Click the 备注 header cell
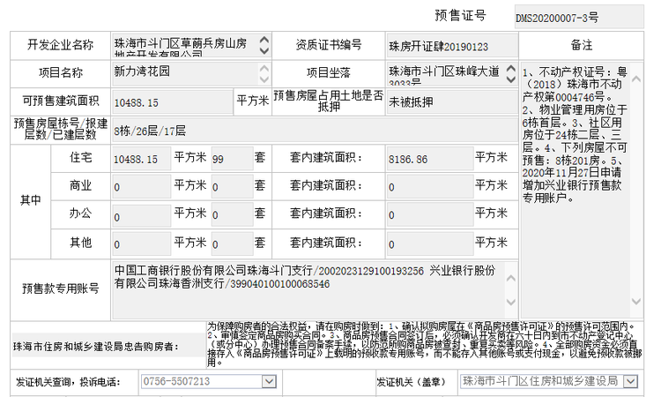The image size is (661, 397). tap(582, 45)
